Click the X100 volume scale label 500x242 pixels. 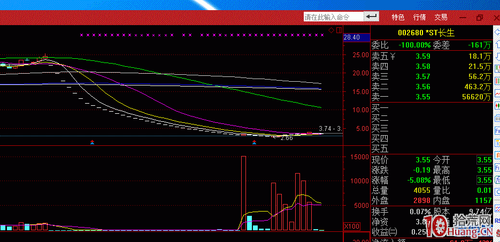(x=351, y=227)
